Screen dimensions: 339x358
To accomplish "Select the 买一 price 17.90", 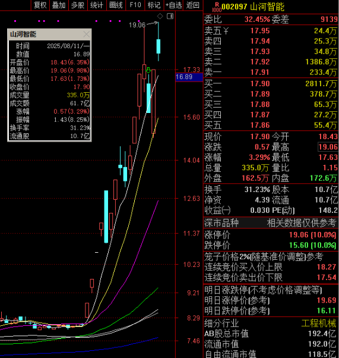I will 260,84.
